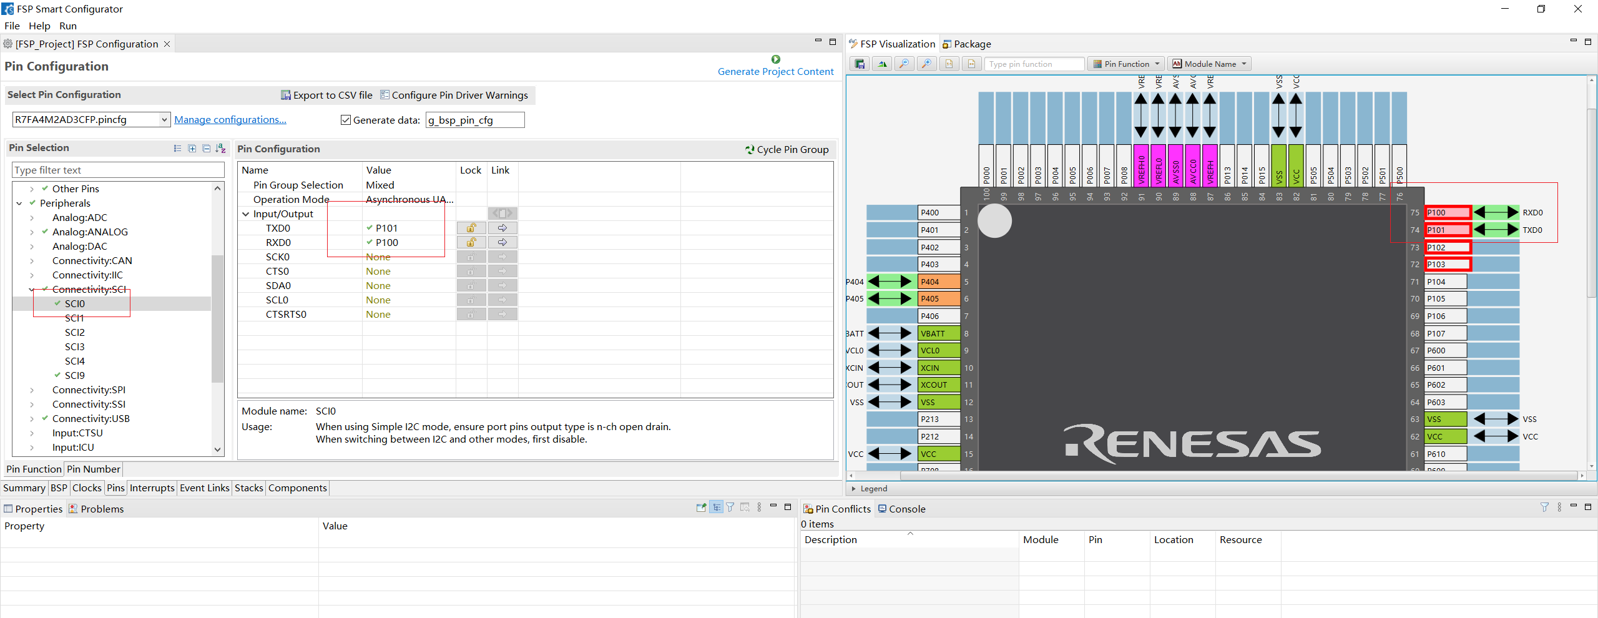Zoom out the package view
This screenshot has width=1598, height=618.
coord(904,64)
